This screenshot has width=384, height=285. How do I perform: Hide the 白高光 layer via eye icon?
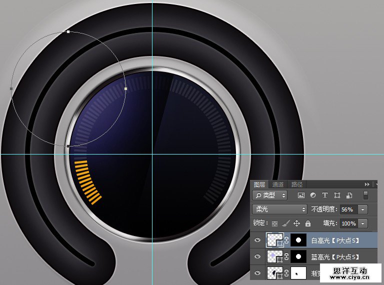tap(258, 240)
